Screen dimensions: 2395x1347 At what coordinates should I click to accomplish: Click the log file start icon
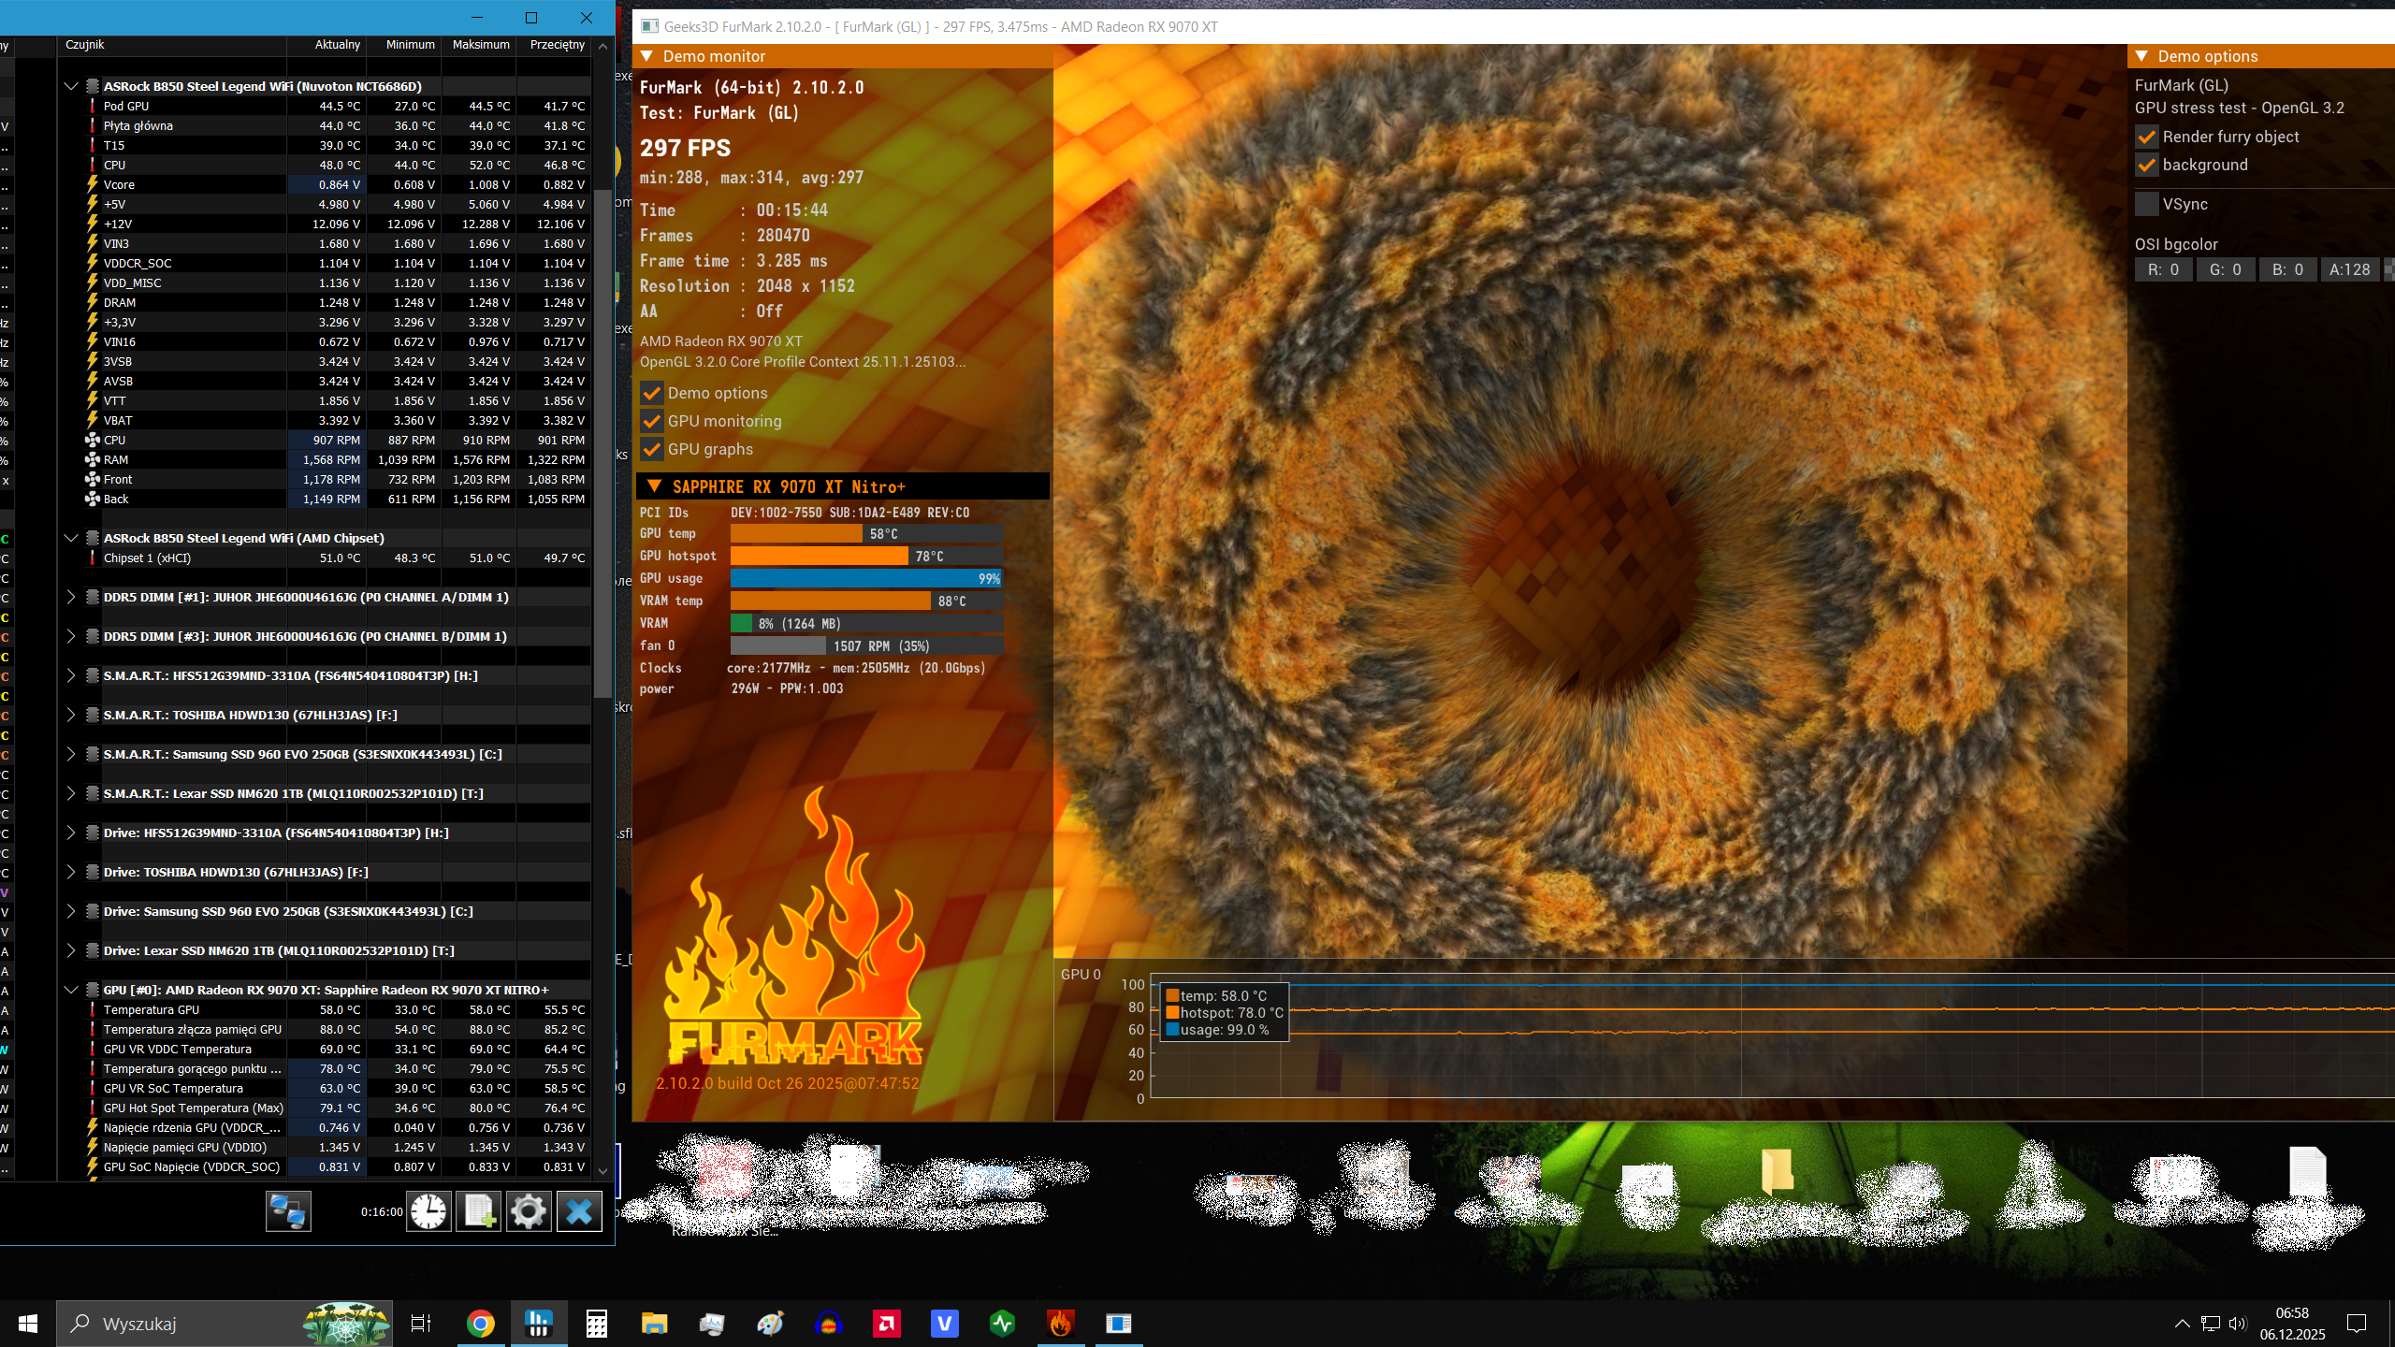coord(479,1212)
